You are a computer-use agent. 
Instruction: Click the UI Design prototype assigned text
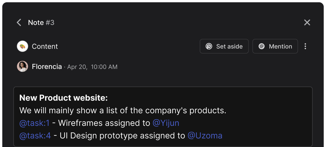(x=122, y=136)
